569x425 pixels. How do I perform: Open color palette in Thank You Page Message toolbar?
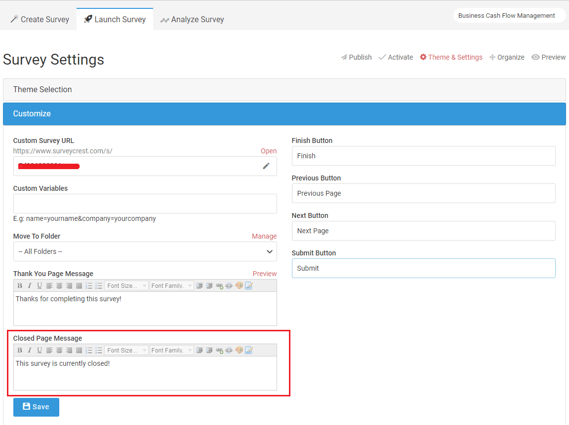[239, 286]
